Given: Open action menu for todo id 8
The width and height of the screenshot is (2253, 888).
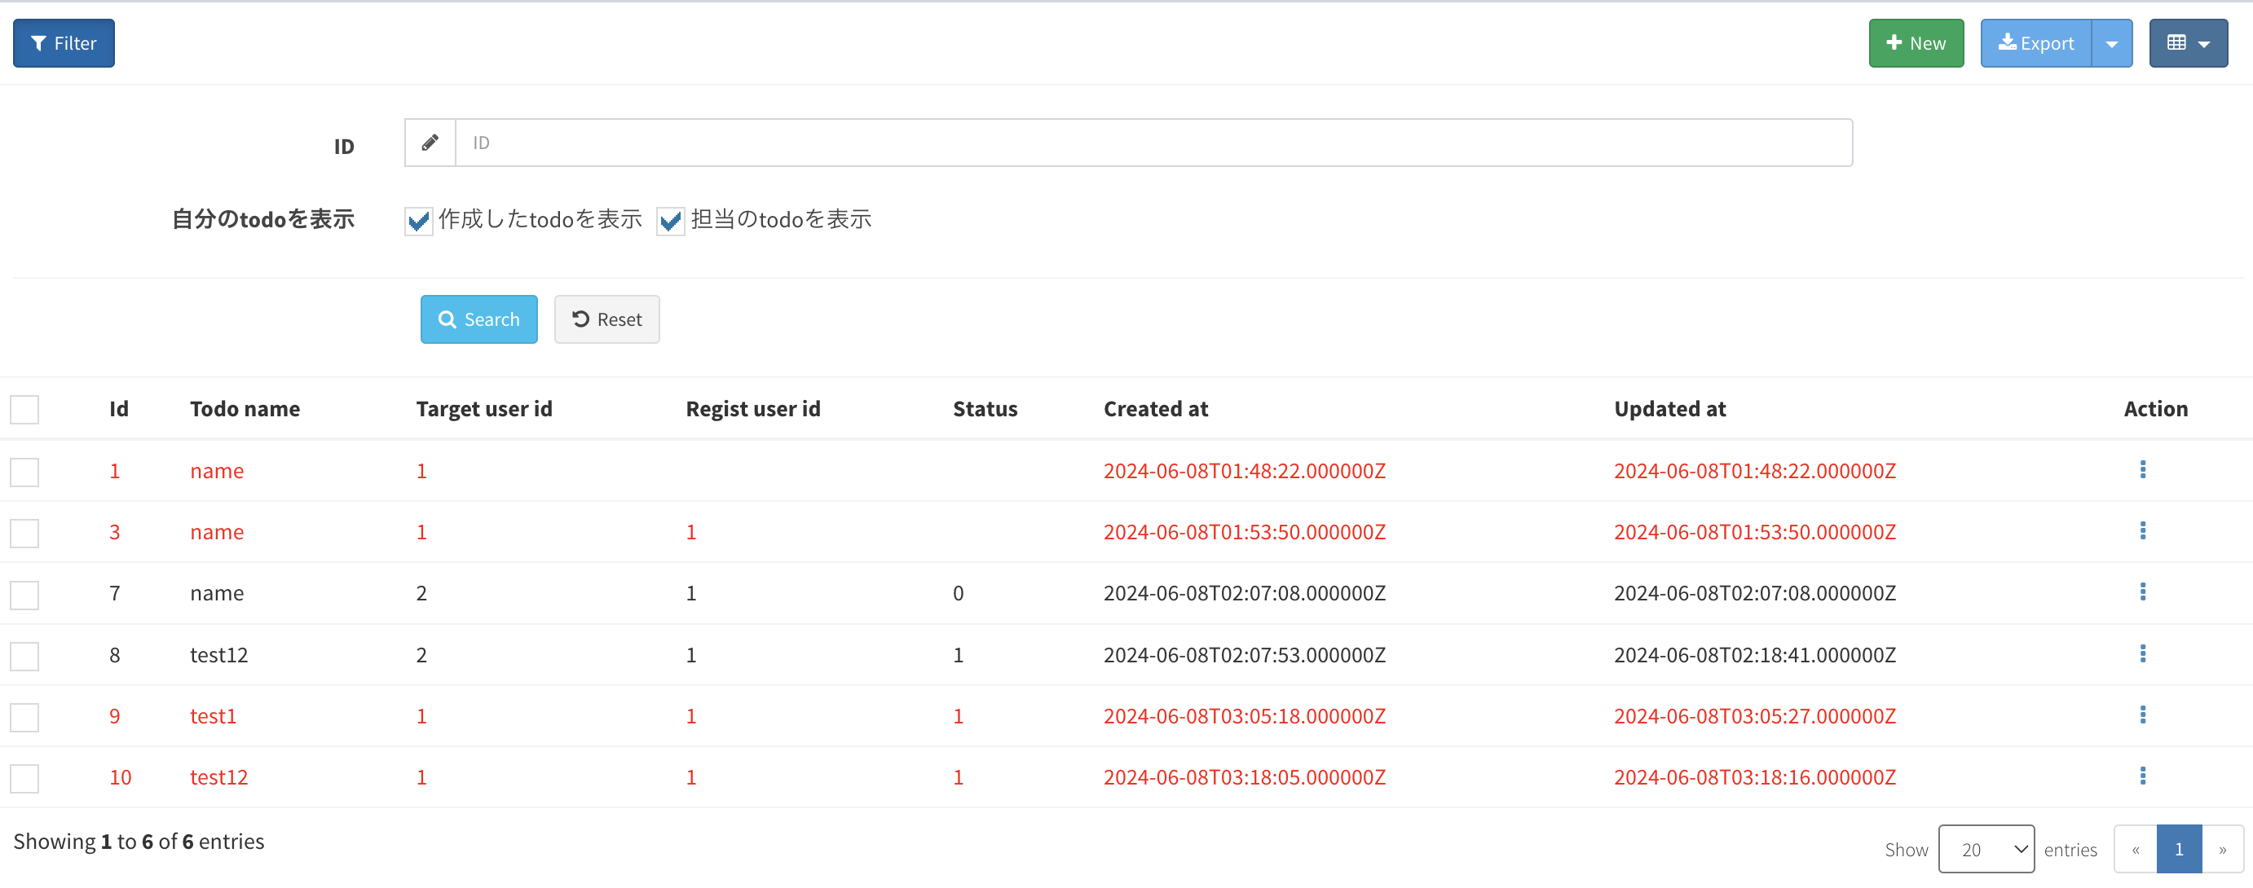Looking at the screenshot, I should click(2142, 653).
